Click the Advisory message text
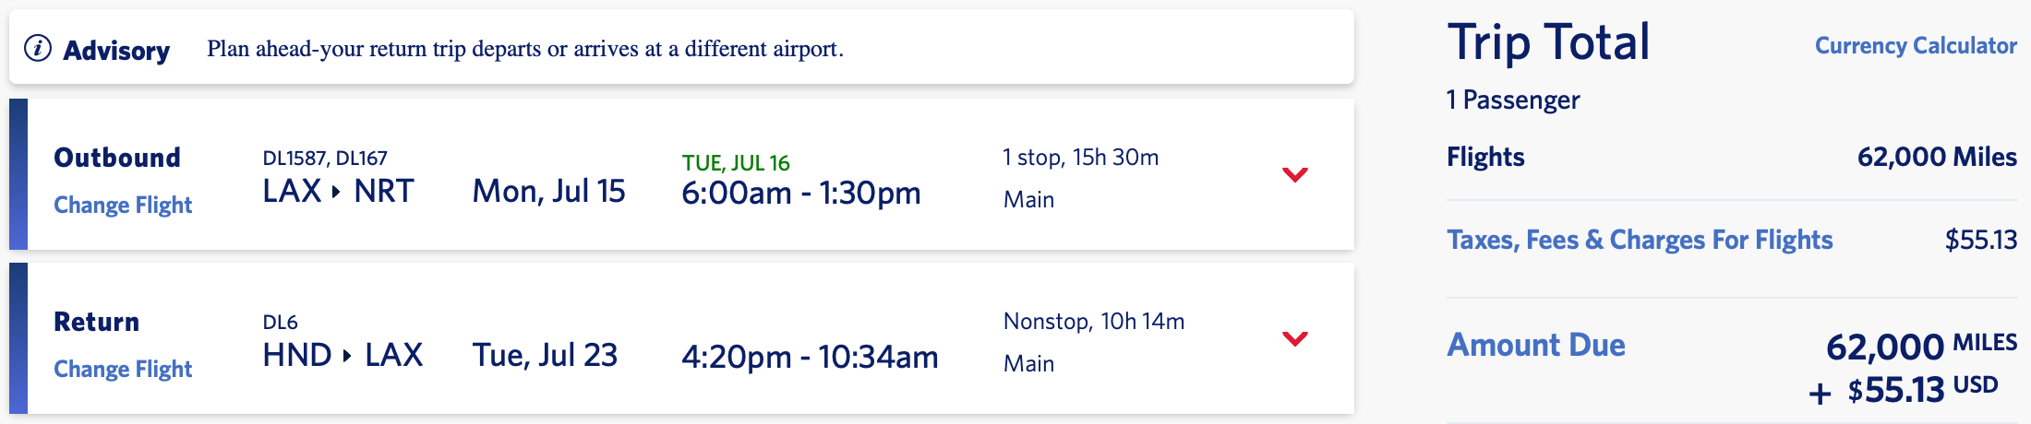The width and height of the screenshot is (2031, 424). pos(525,49)
